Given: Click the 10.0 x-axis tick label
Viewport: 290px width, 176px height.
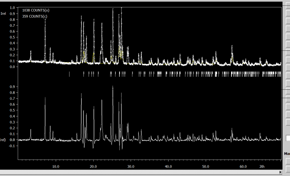Looking at the screenshot, I should click(56, 167).
